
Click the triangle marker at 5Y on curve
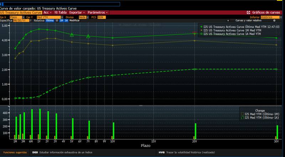[x=72, y=34]
